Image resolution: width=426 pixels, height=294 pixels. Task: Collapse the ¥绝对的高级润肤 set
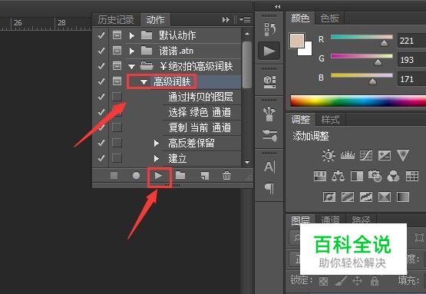[132, 66]
